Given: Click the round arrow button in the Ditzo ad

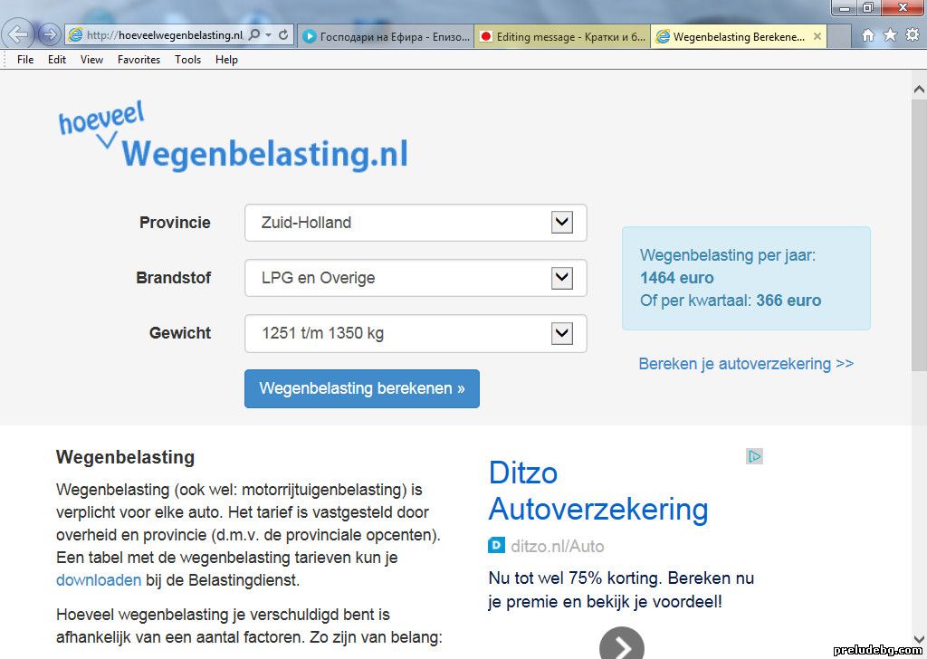Looking at the screenshot, I should (622, 645).
